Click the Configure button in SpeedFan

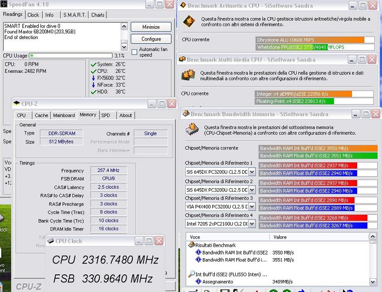tap(151, 39)
